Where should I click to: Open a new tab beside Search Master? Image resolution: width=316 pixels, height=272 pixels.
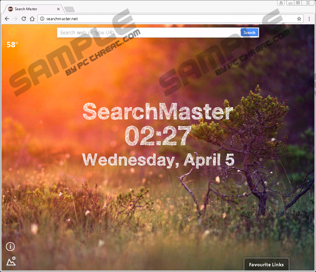(x=70, y=9)
